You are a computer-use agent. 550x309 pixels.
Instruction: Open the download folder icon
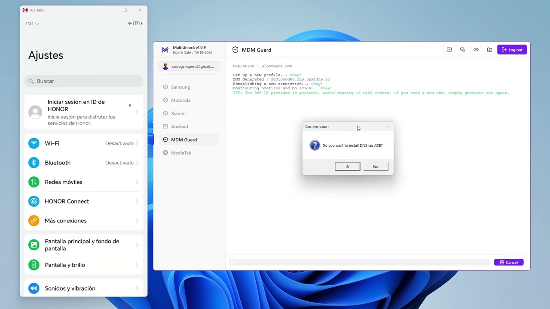click(x=489, y=50)
